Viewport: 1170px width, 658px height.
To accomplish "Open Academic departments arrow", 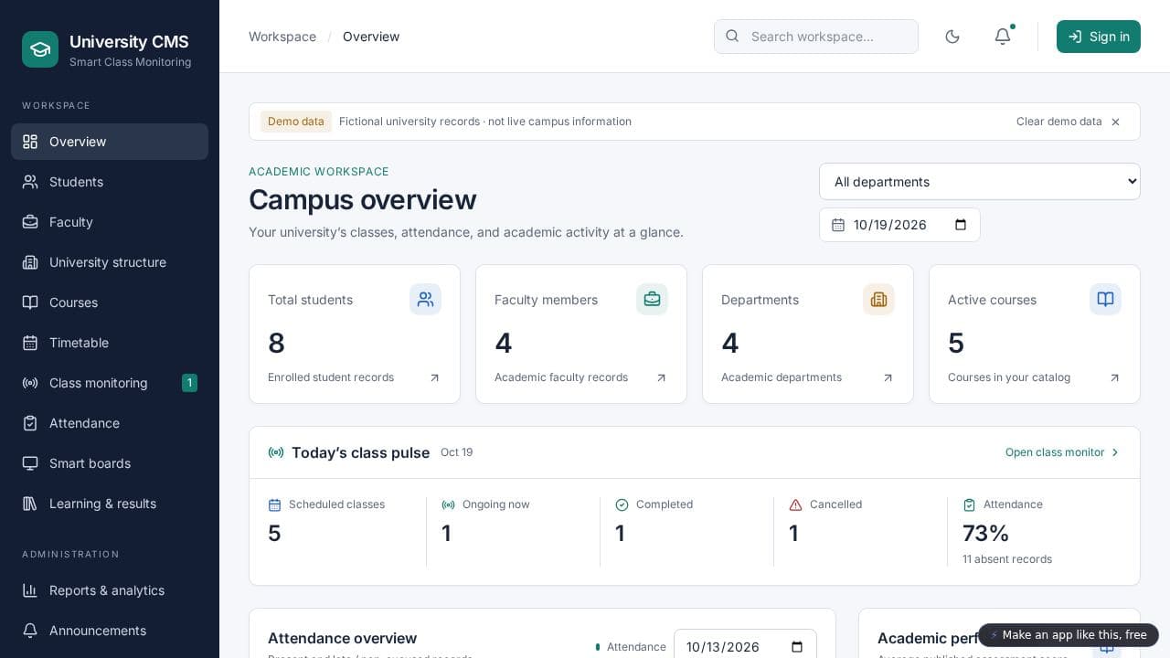I will click(888, 377).
